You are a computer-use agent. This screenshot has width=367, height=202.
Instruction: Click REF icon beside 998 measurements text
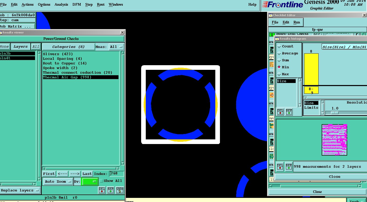point(288,166)
